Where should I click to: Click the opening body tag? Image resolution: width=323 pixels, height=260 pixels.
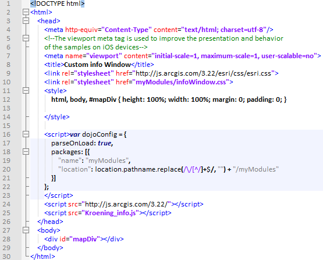[x=49, y=230]
